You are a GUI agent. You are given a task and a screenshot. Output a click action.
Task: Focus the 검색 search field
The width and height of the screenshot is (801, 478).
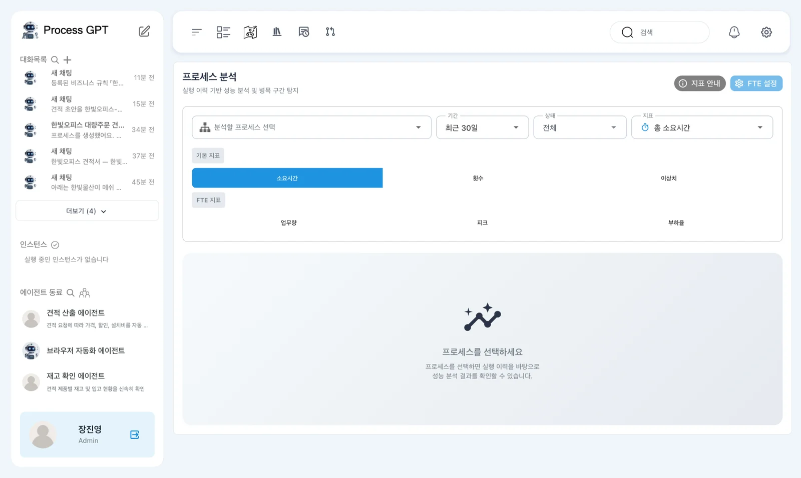[x=659, y=32]
